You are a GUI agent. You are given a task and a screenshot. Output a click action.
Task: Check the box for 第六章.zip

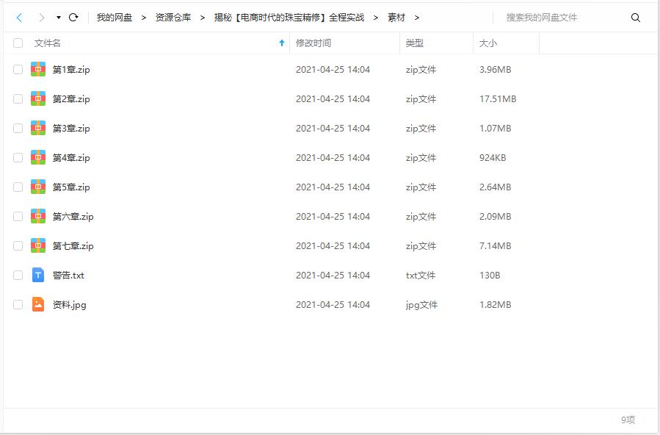[x=18, y=217]
